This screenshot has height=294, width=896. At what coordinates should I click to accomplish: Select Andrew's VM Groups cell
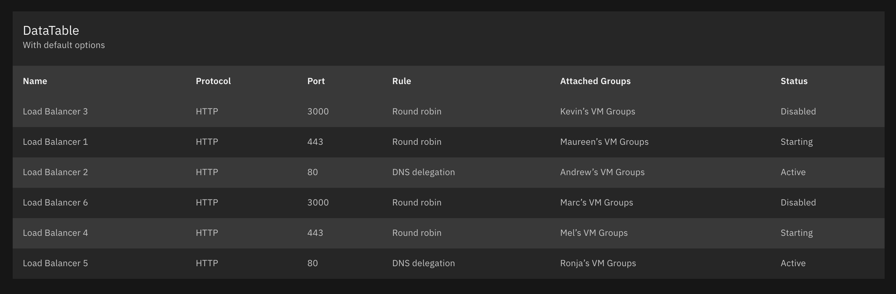point(602,172)
